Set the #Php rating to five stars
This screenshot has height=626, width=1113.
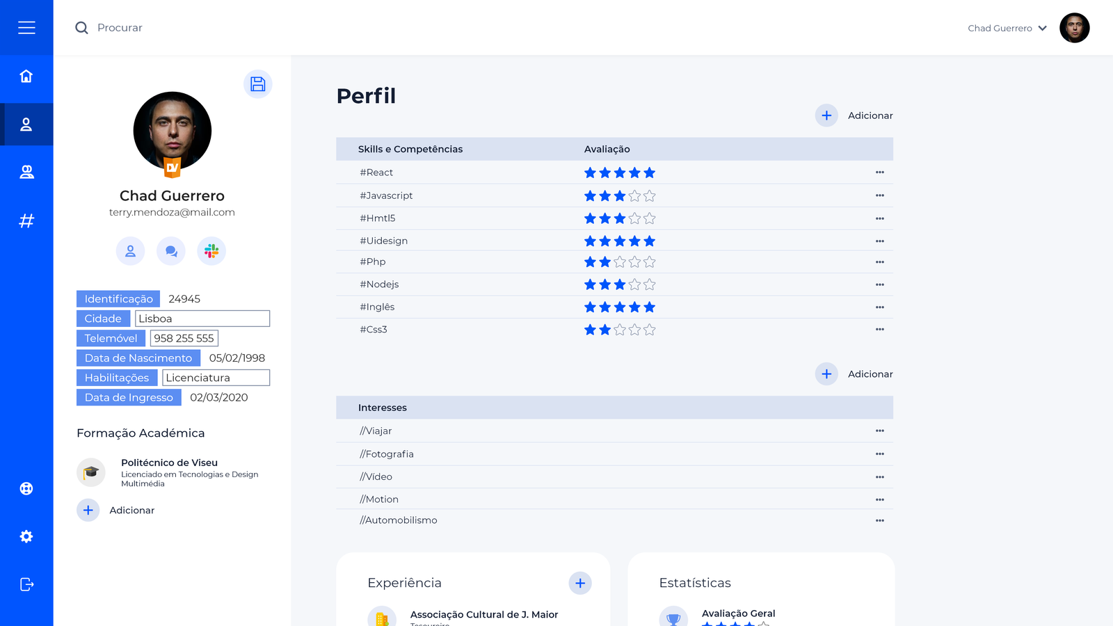click(650, 262)
